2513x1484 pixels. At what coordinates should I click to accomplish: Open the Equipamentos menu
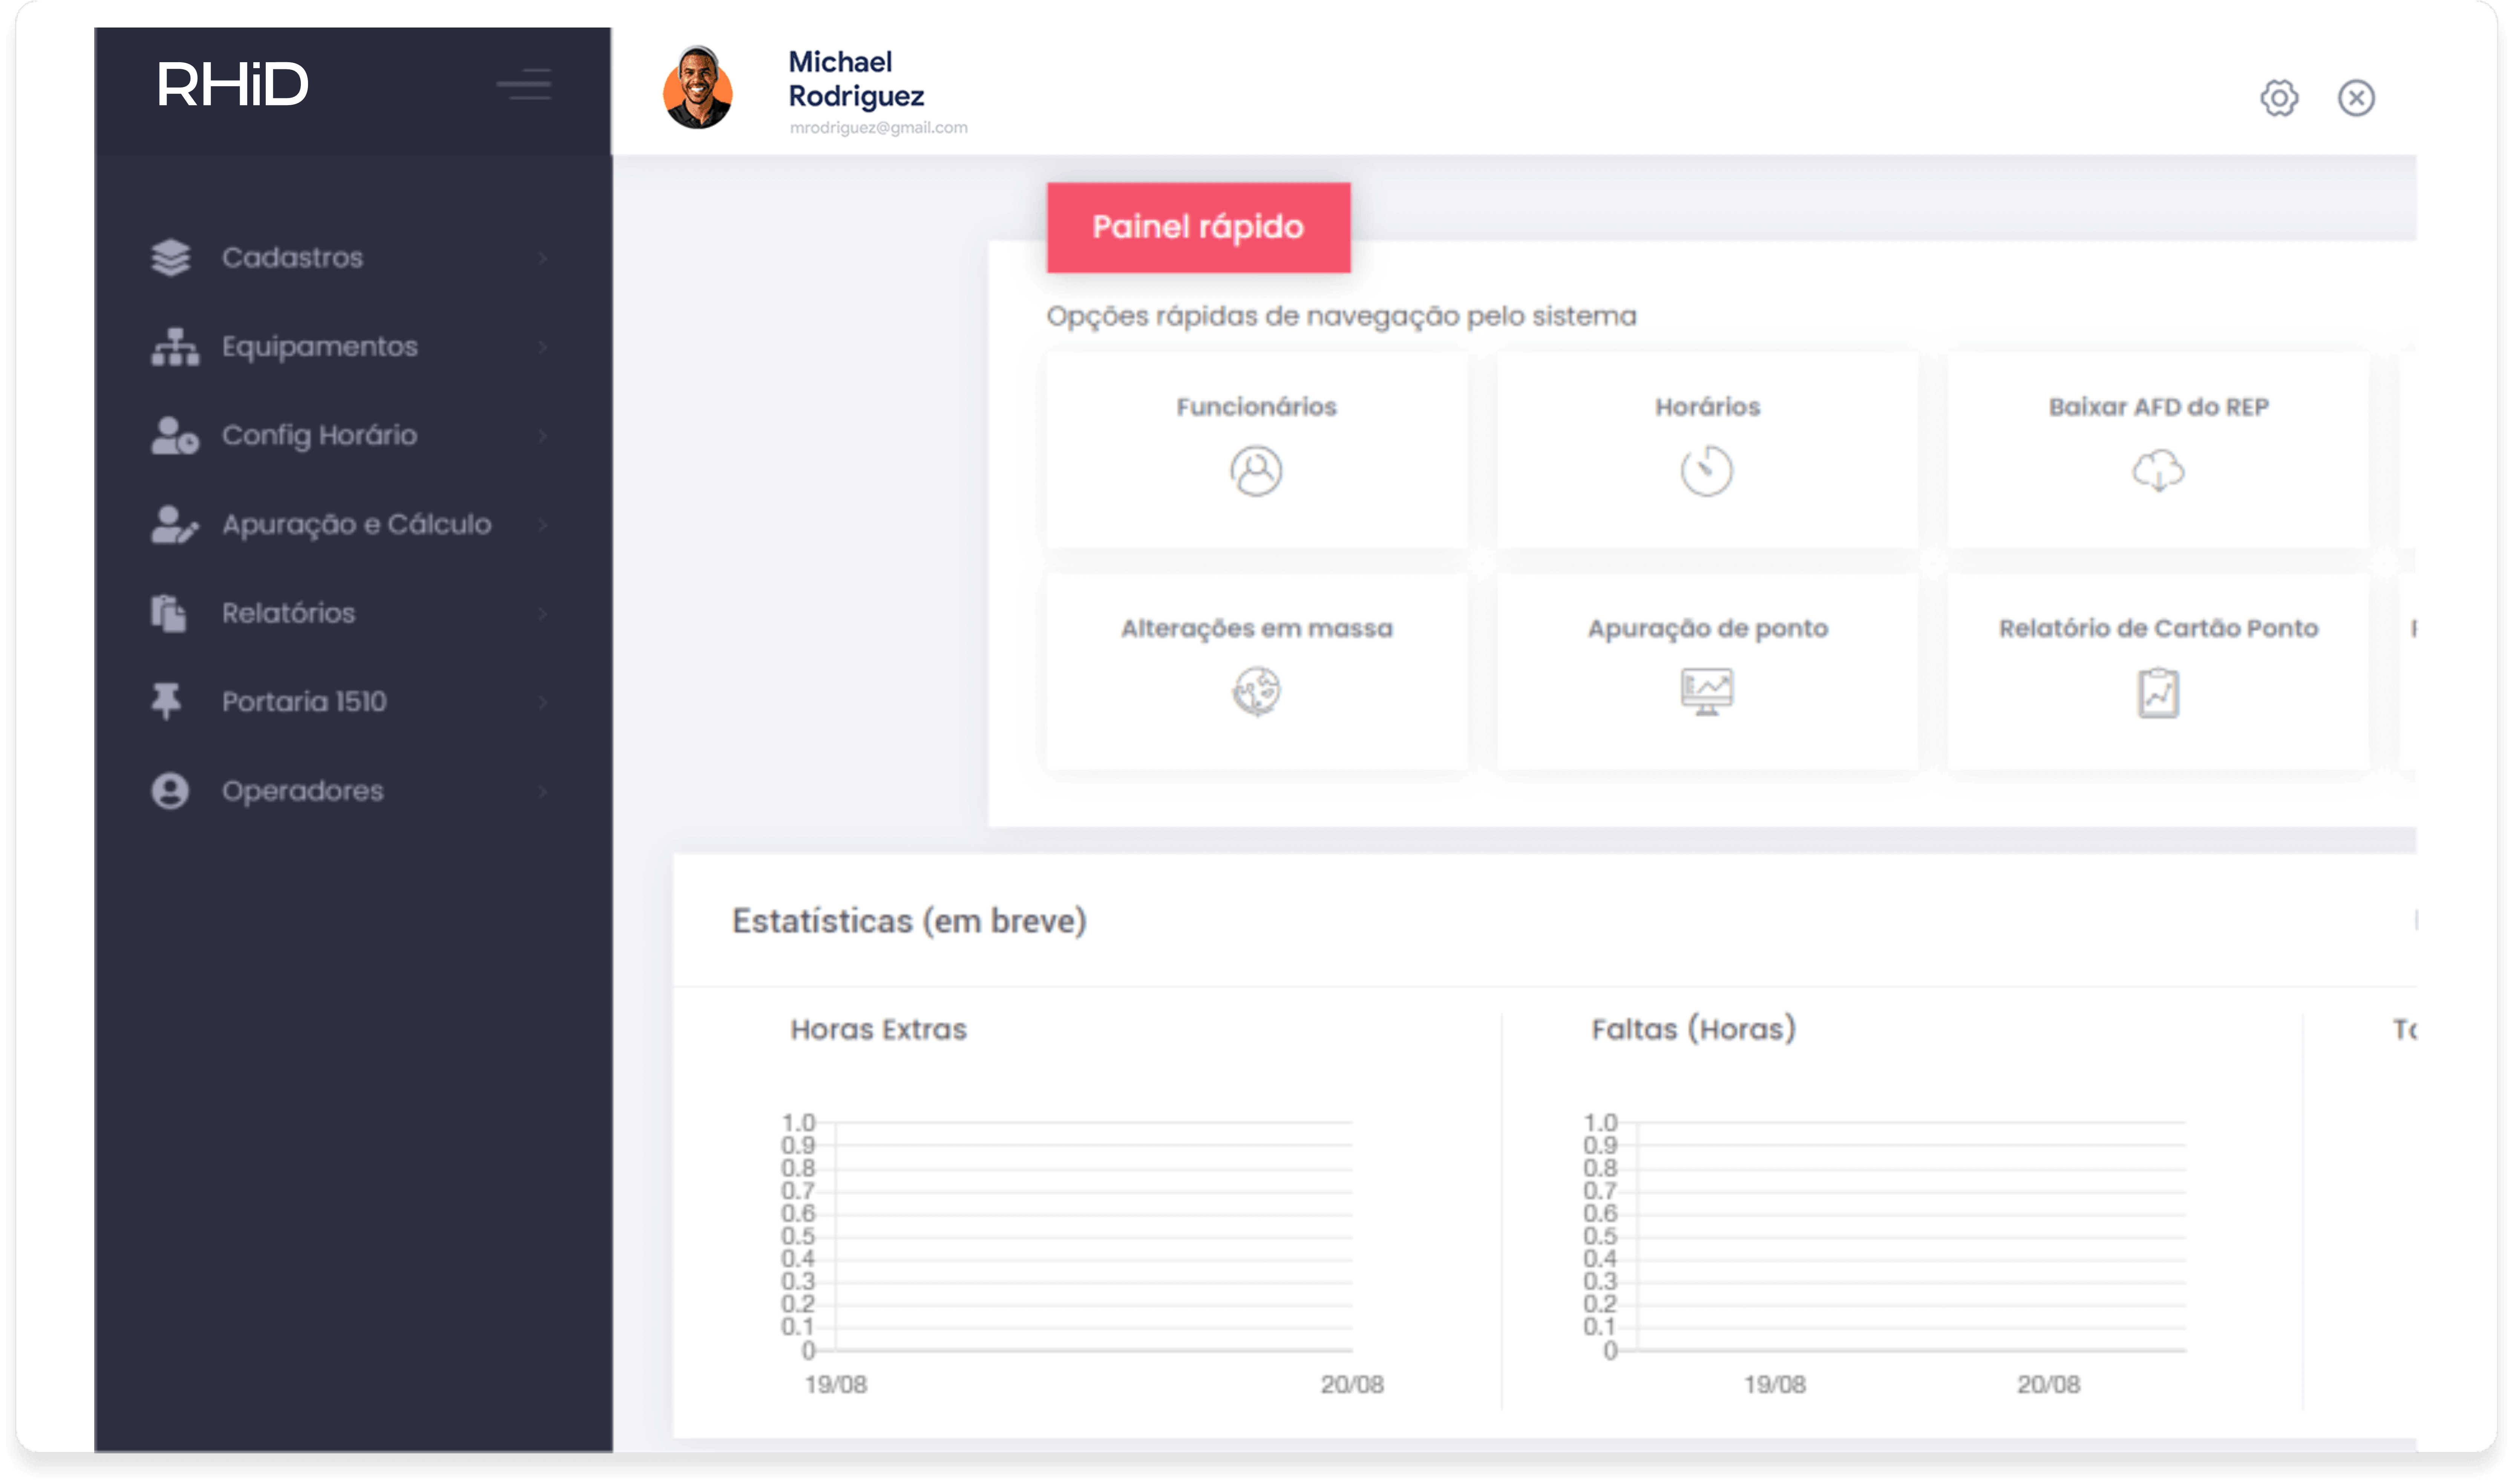tap(320, 347)
